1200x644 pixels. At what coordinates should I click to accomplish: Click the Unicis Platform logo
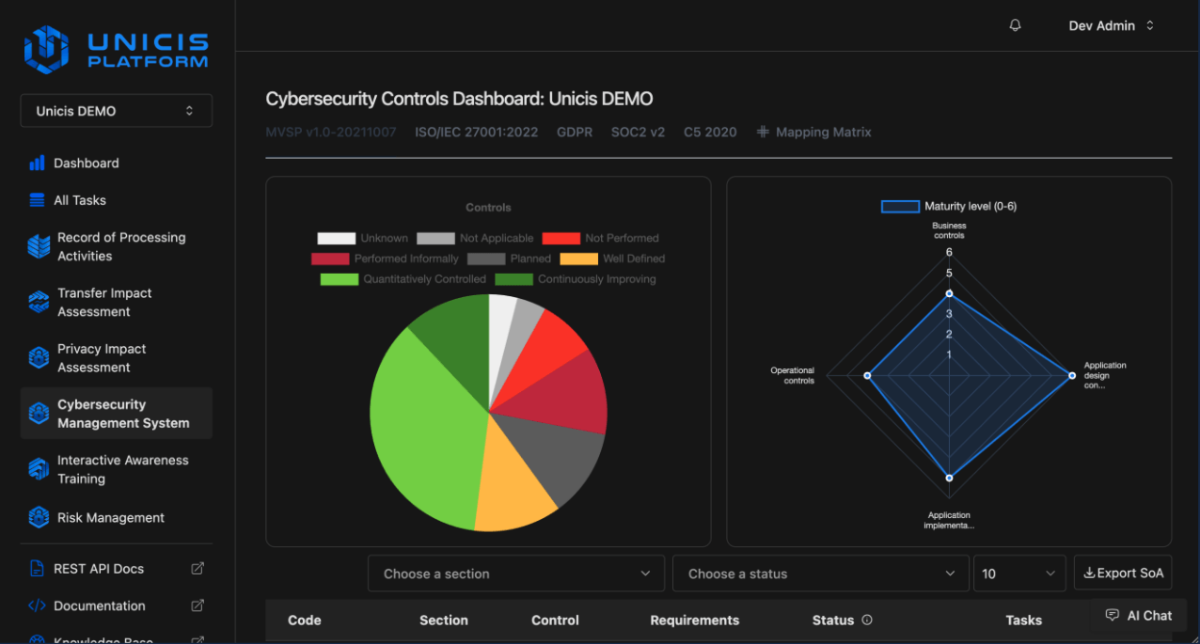tap(116, 49)
